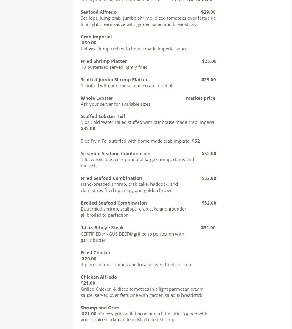
Task: Click the Steamed Seafood Combination title
Action: [116, 153]
